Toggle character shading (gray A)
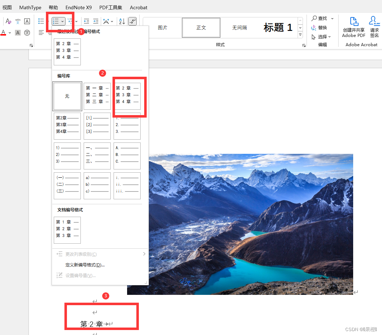382x335 pixels. pyautogui.click(x=18, y=33)
